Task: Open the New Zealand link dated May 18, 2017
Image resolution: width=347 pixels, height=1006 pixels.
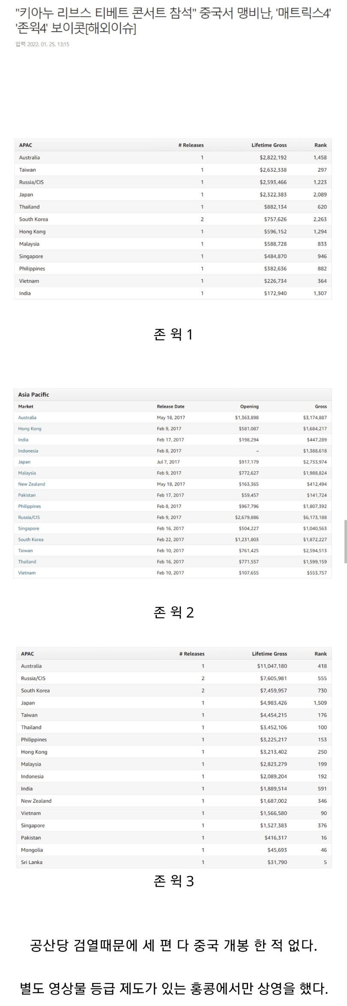Action: click(x=31, y=484)
